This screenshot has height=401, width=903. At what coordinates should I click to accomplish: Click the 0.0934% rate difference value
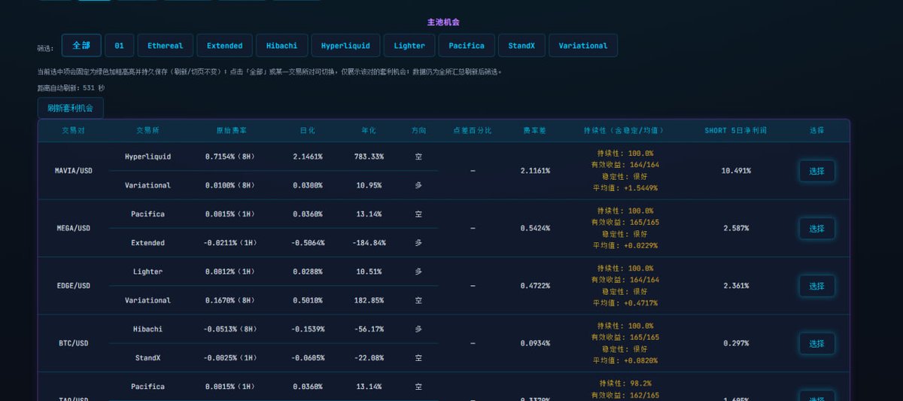535,343
